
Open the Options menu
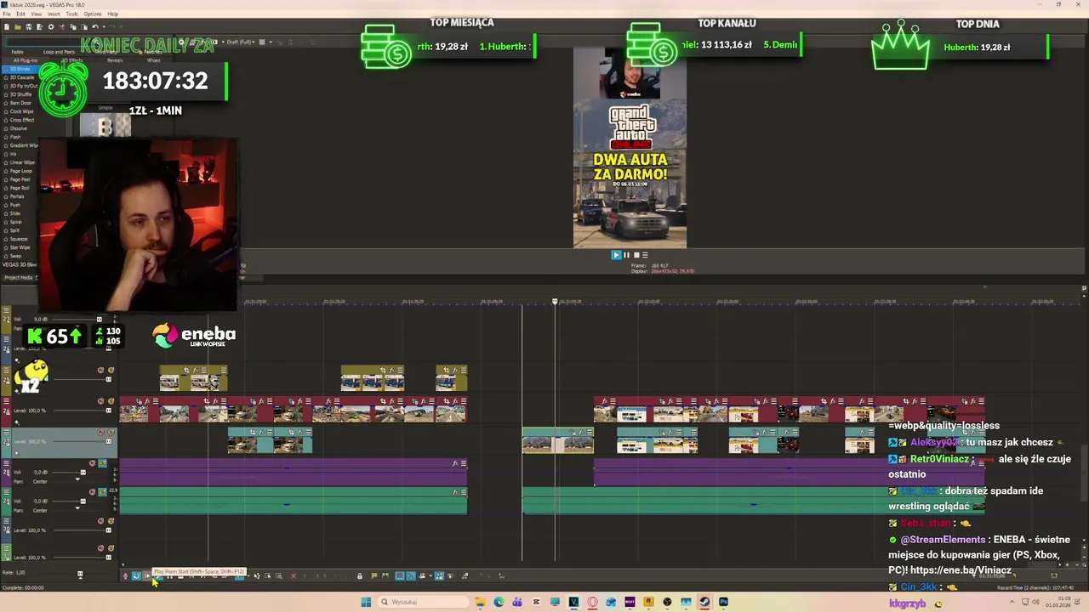(x=92, y=14)
